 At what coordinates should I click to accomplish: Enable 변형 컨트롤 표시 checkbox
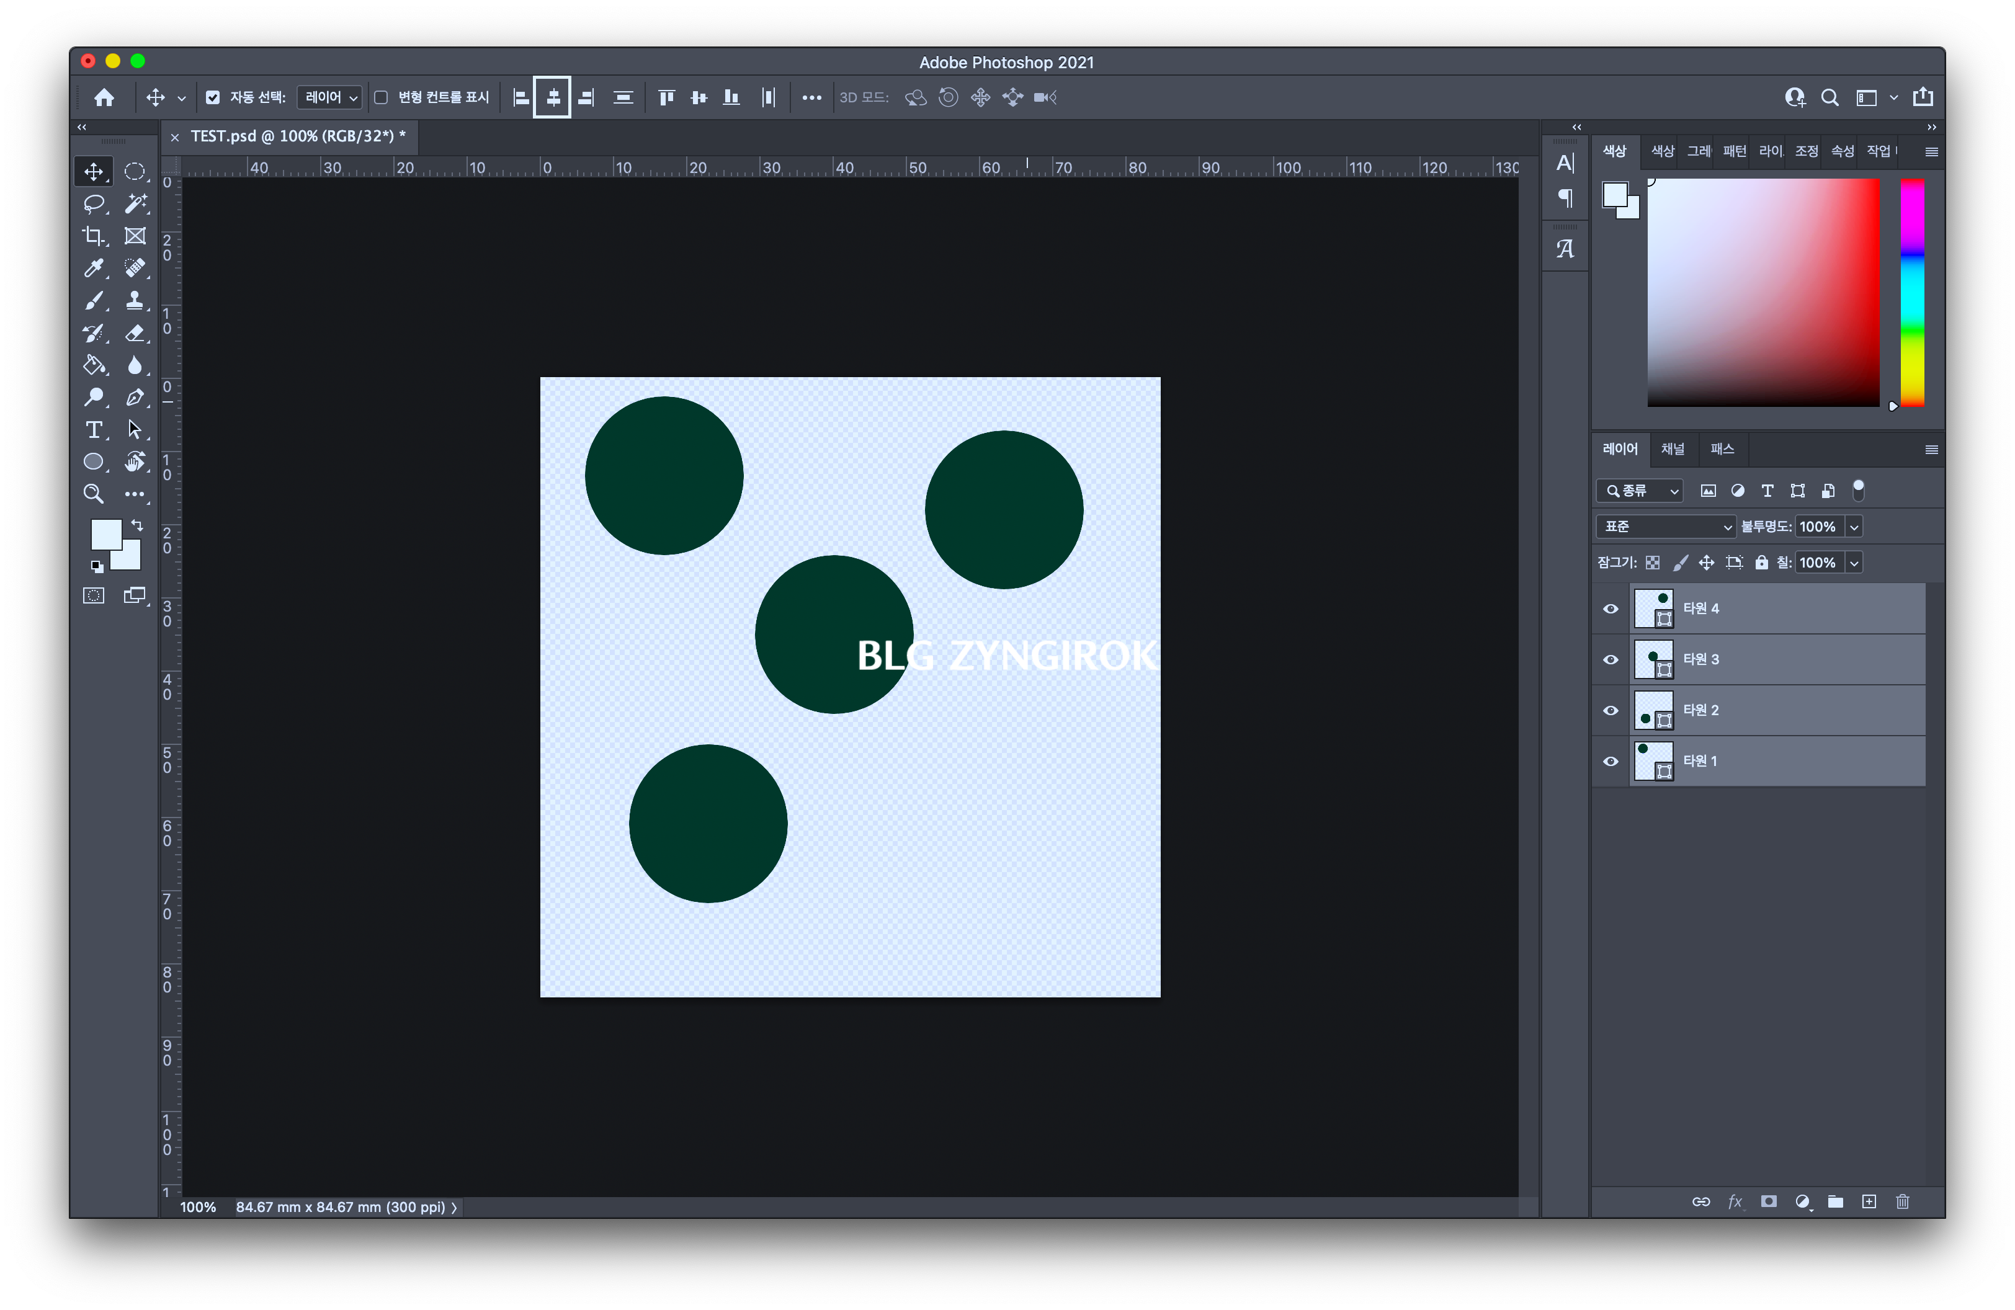[381, 97]
